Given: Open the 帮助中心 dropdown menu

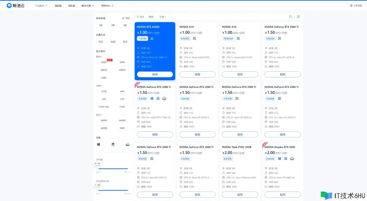Looking at the screenshot, I should (108, 6).
